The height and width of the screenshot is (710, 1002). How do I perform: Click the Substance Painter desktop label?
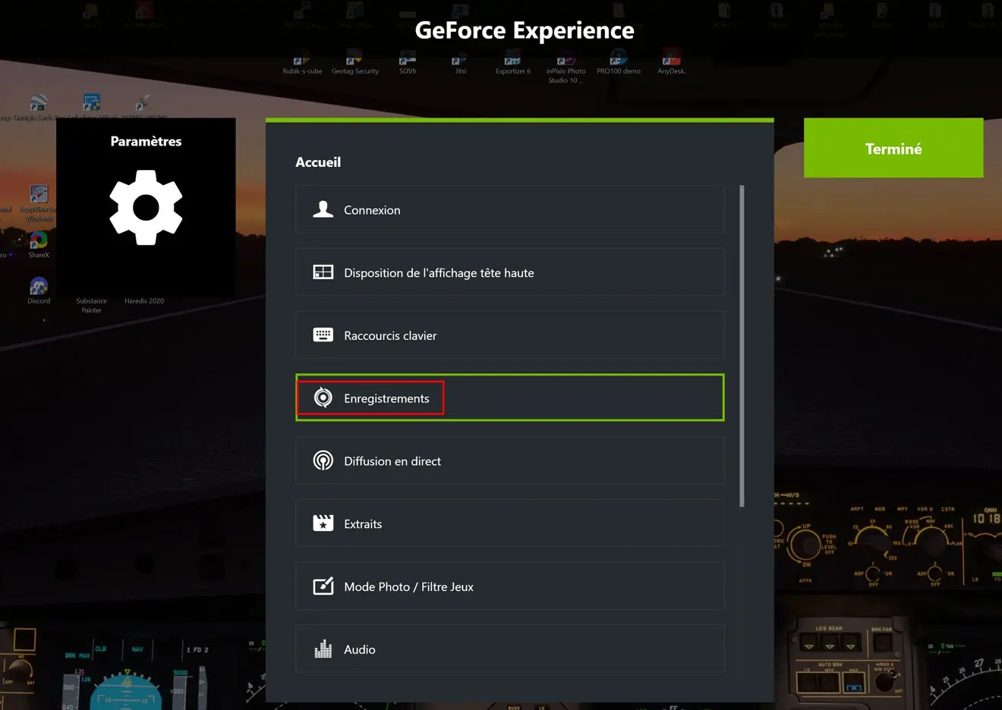91,306
